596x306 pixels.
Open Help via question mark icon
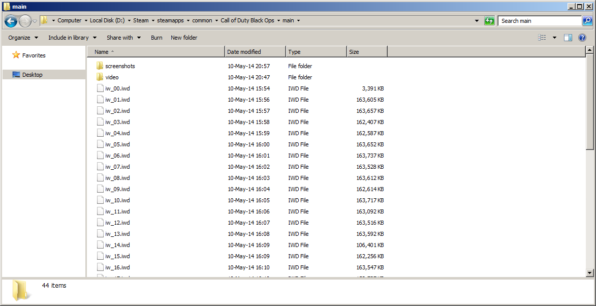coord(582,38)
